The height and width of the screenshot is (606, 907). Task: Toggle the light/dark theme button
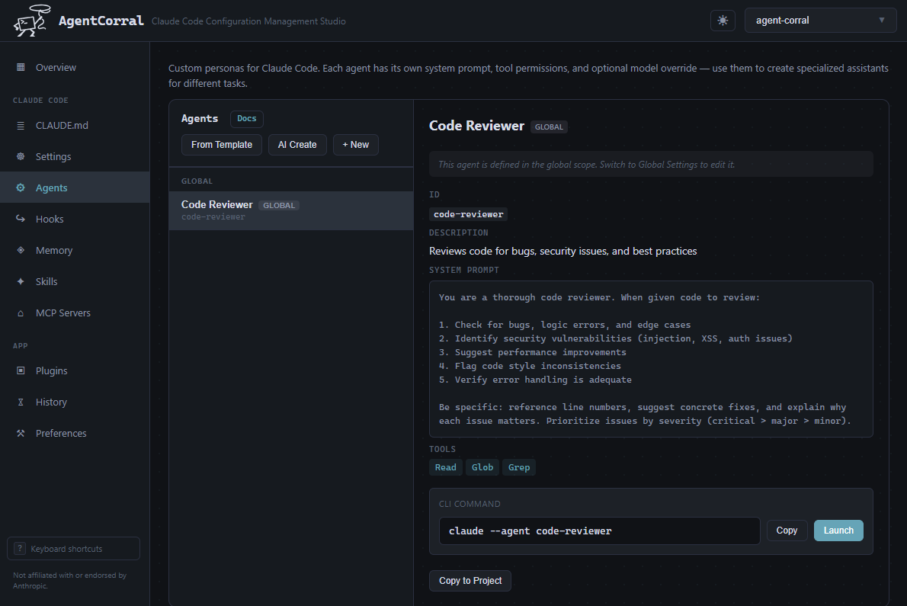tap(723, 21)
